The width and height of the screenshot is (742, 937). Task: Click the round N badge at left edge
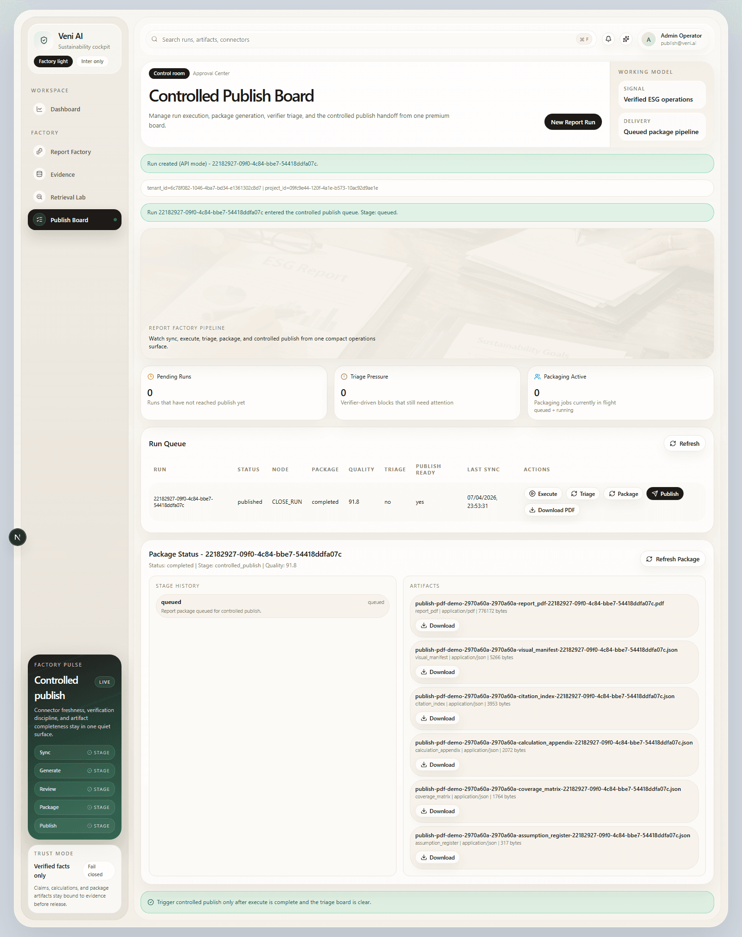[18, 537]
